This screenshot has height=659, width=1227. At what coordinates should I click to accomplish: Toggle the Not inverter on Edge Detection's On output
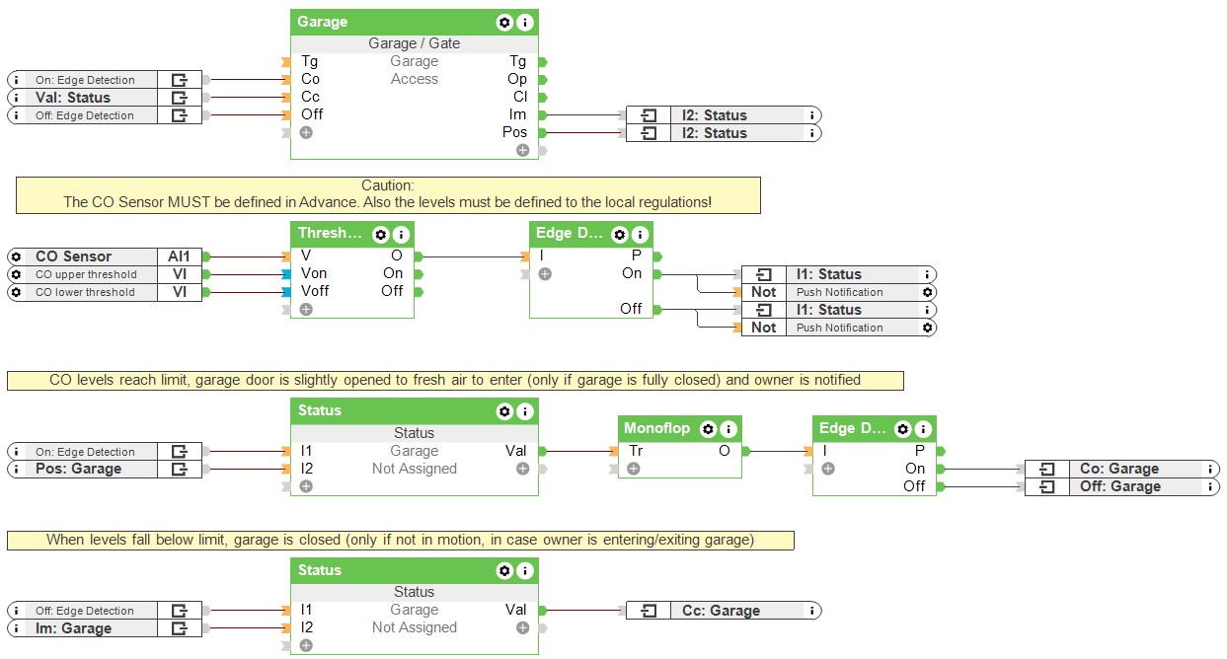tap(763, 292)
